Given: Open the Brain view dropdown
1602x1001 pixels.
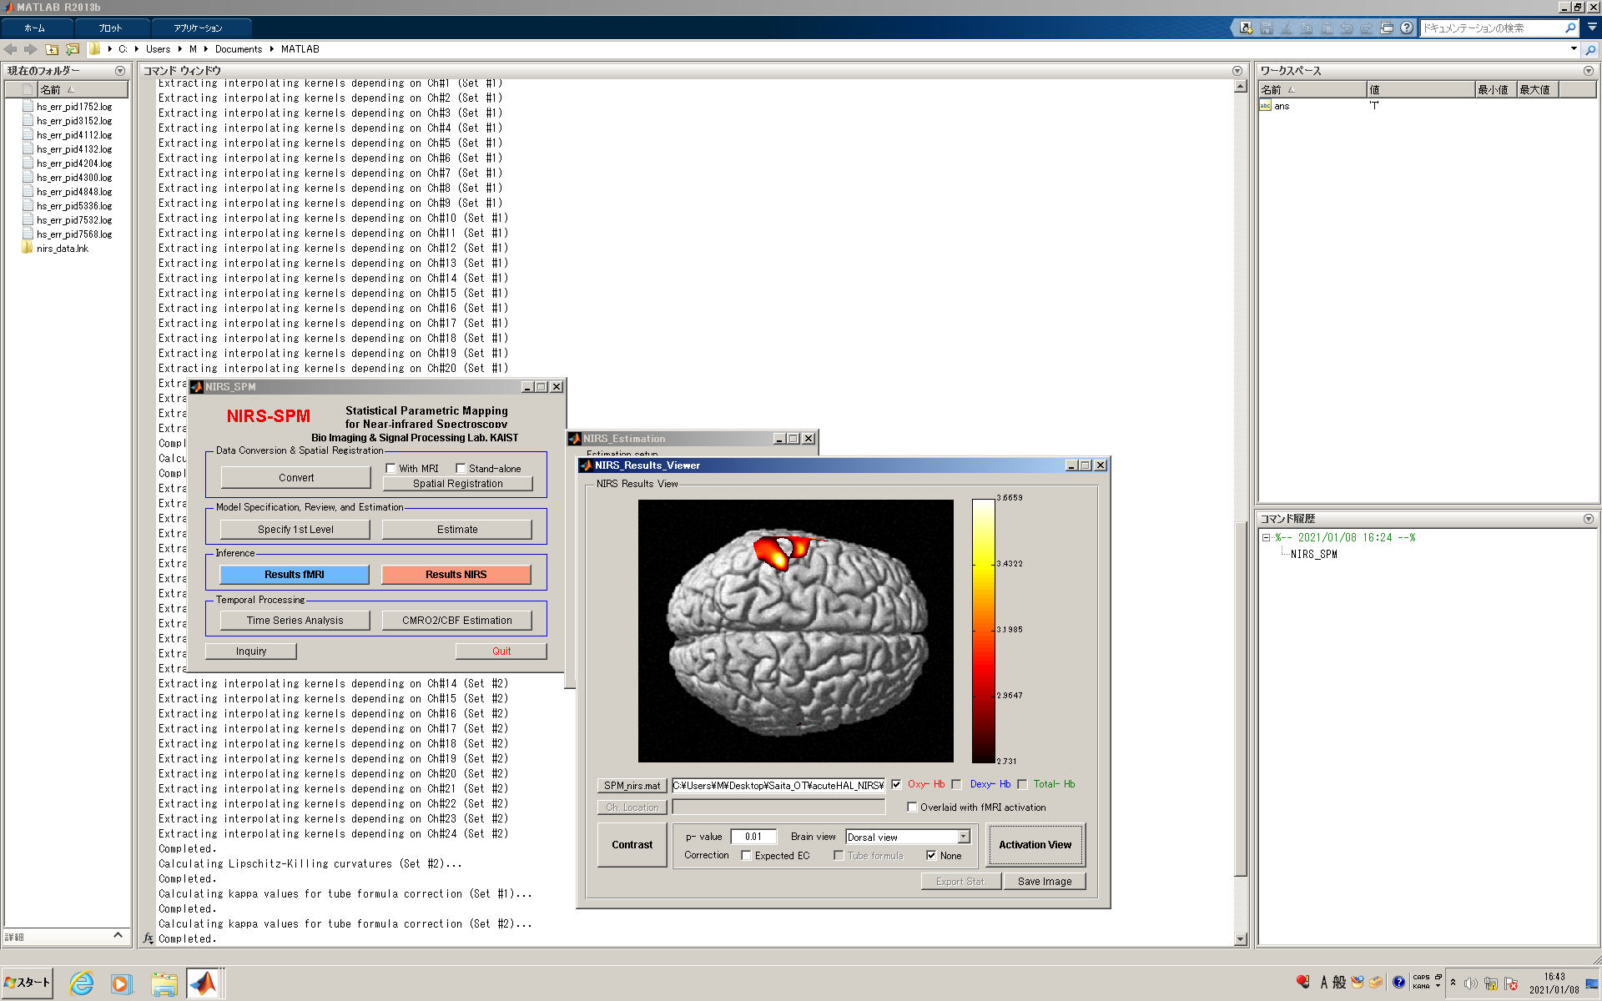Looking at the screenshot, I should point(964,837).
